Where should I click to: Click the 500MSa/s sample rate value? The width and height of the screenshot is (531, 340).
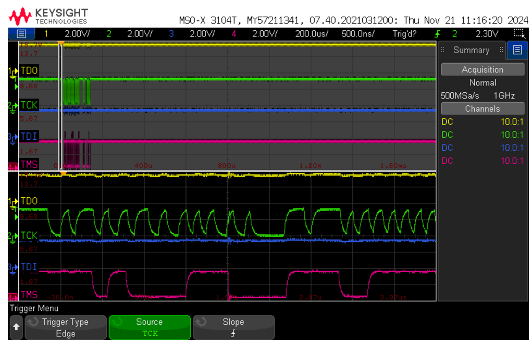tap(460, 96)
